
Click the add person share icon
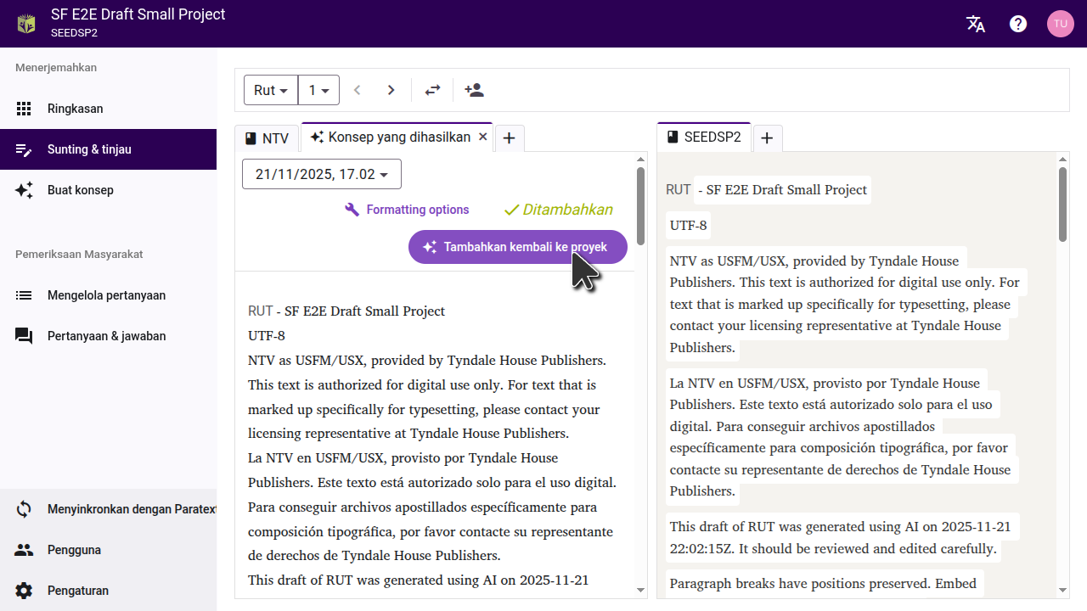[x=474, y=90]
